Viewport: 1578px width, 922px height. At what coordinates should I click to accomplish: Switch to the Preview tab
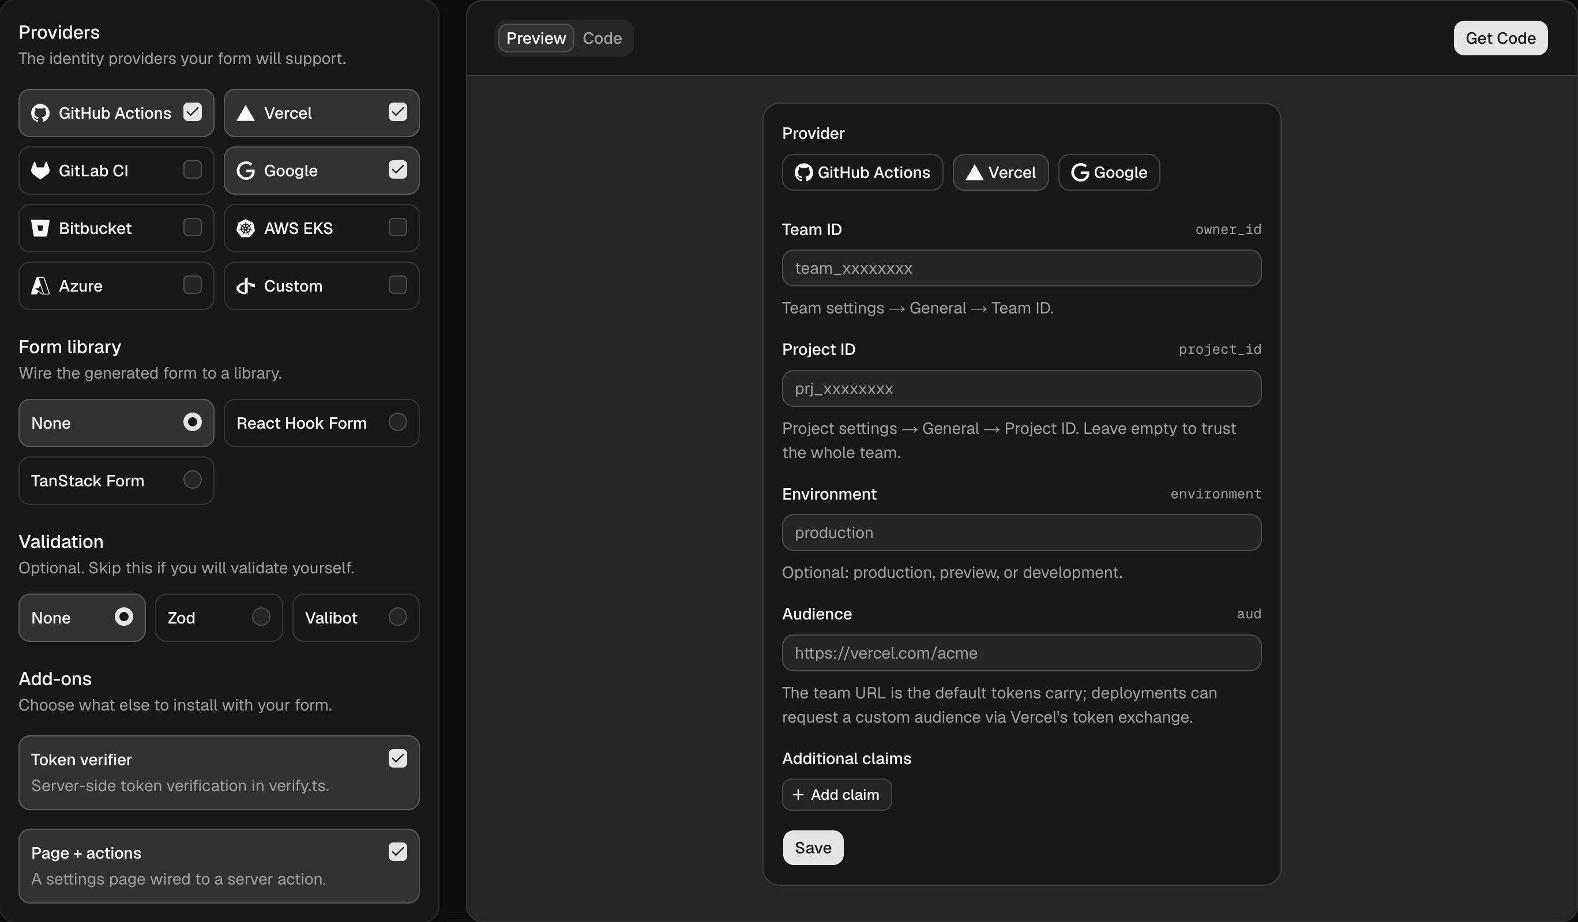[x=536, y=38]
